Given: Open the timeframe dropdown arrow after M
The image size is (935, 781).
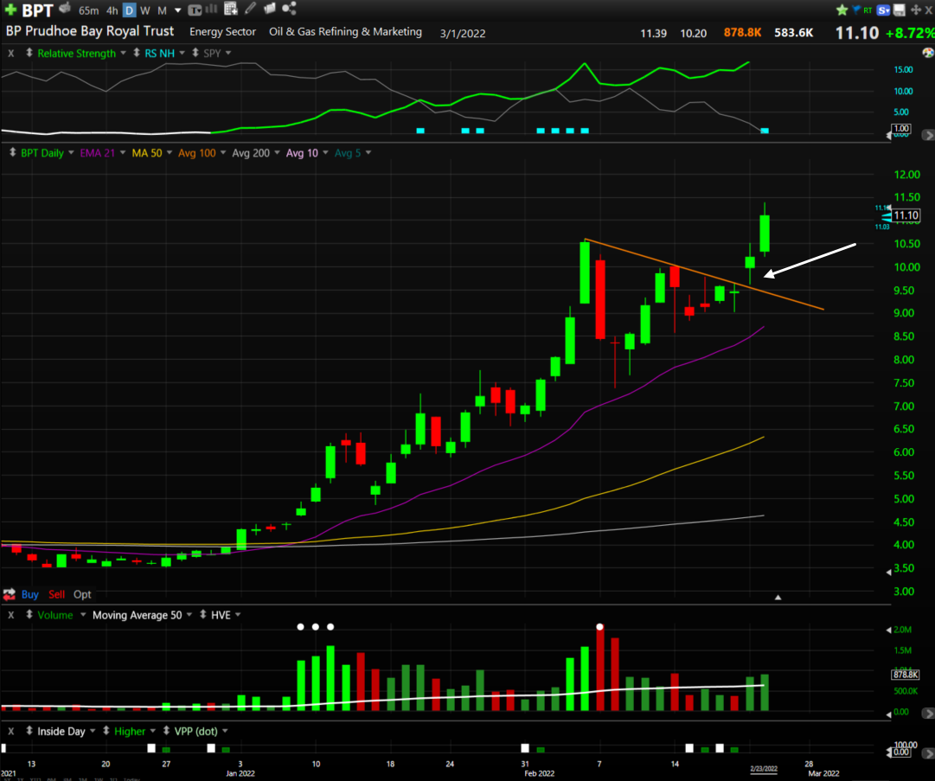Looking at the screenshot, I should coord(177,10).
